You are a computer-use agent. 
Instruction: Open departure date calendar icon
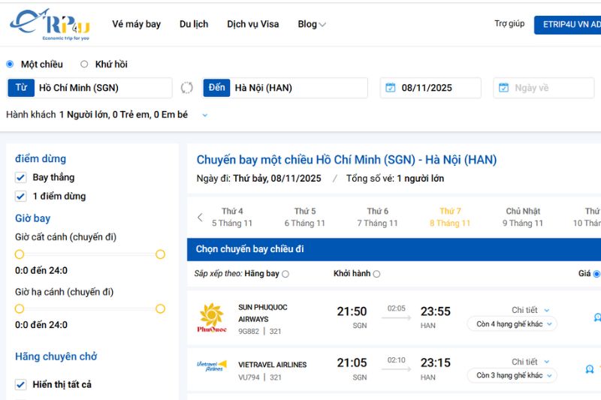pos(390,88)
